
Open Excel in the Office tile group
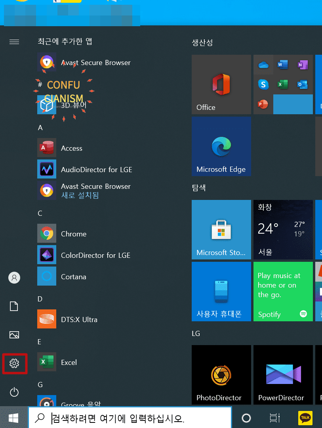pos(283,84)
